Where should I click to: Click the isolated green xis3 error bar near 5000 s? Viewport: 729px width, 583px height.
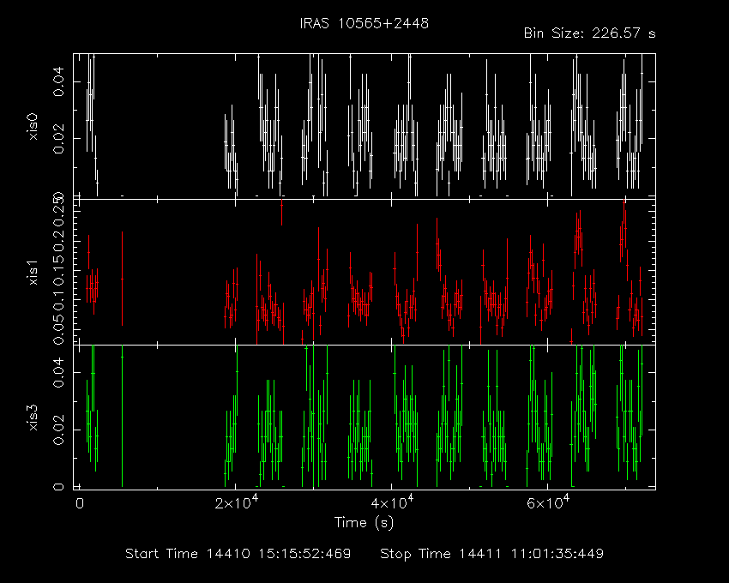point(123,416)
